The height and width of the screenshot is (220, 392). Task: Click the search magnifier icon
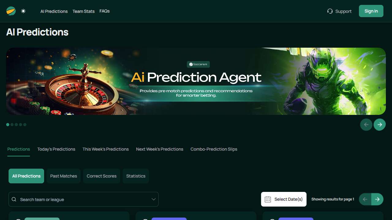click(14, 199)
